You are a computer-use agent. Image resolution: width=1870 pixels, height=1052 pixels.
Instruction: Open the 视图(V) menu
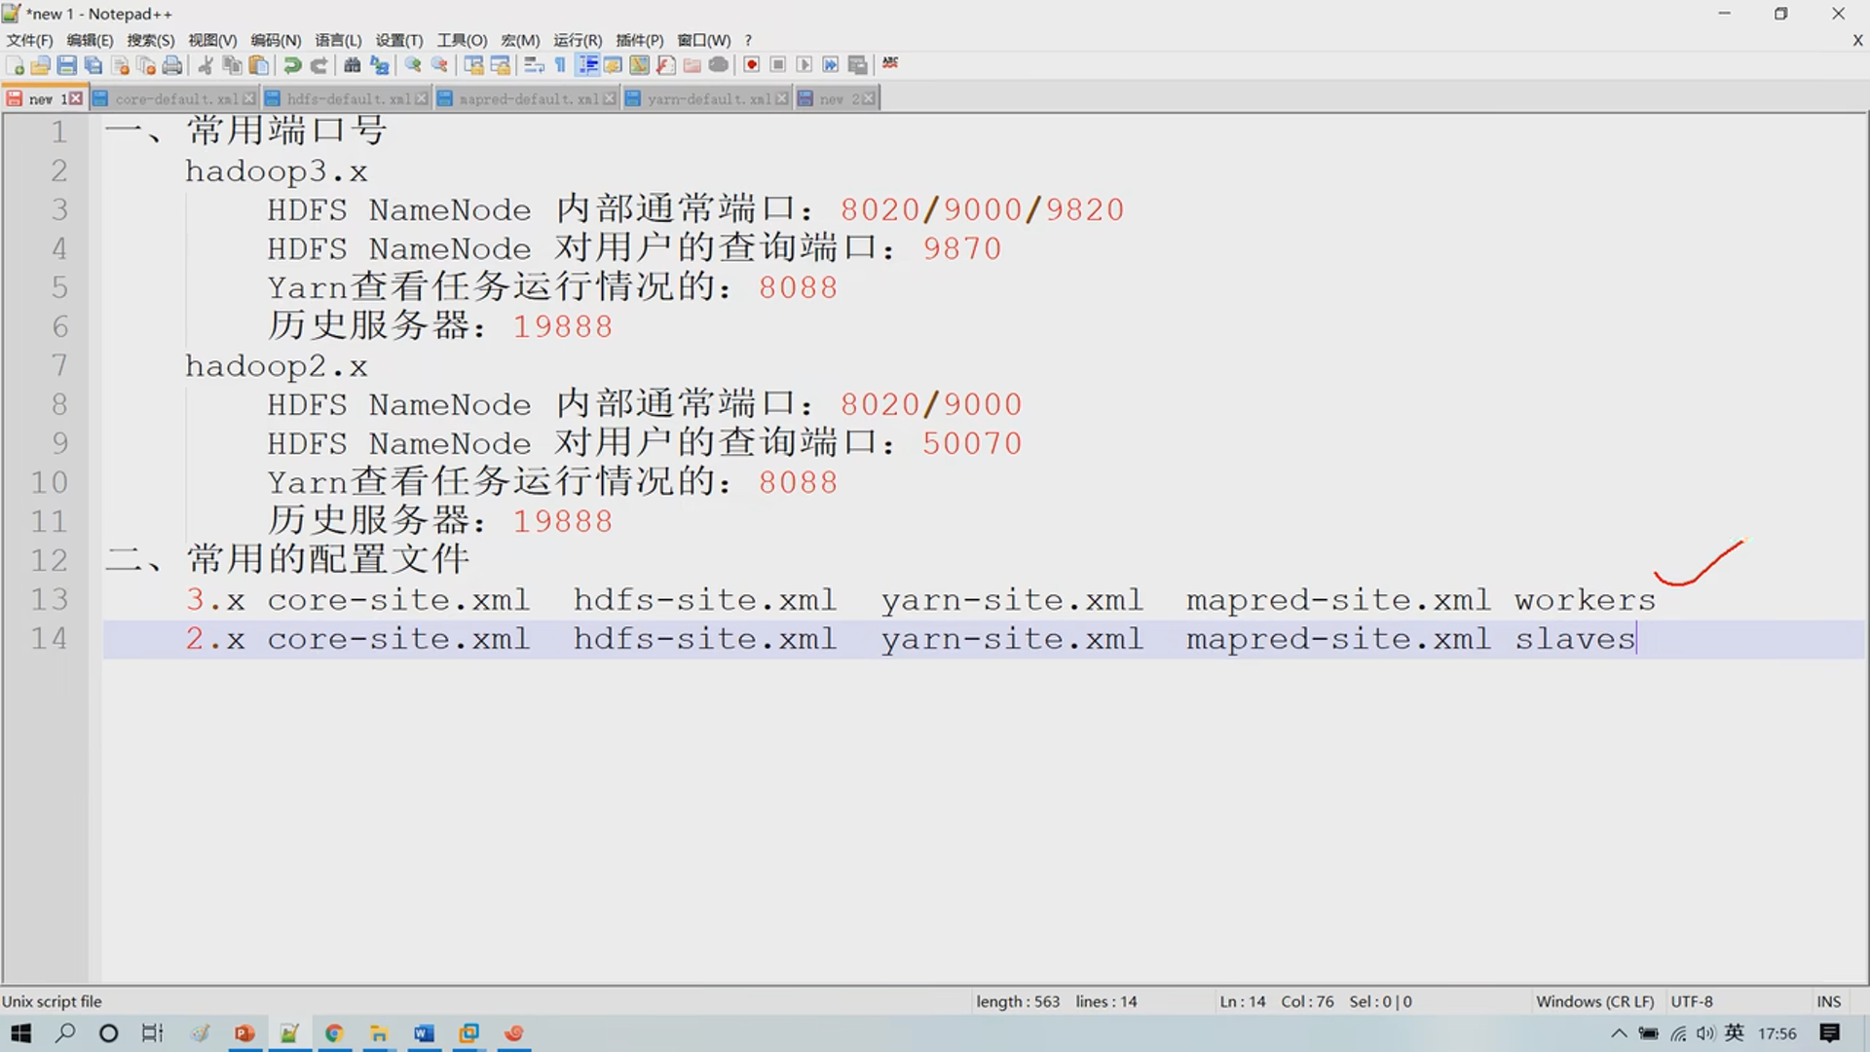click(x=212, y=40)
